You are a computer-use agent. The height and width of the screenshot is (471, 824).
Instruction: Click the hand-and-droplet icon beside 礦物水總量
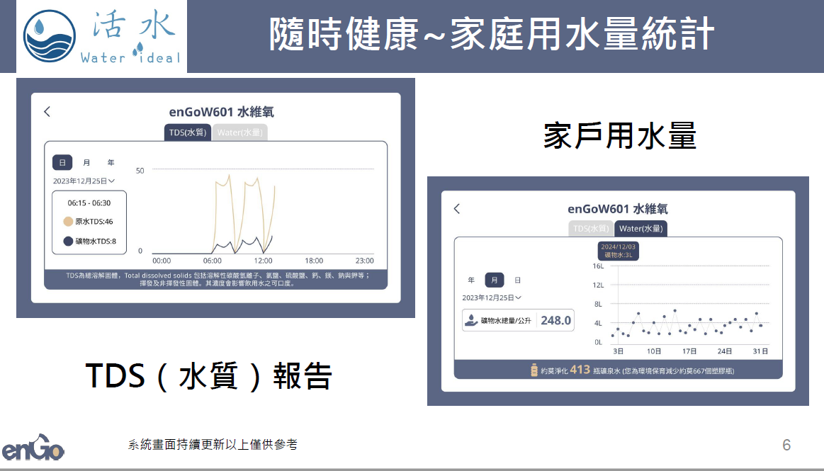point(471,320)
